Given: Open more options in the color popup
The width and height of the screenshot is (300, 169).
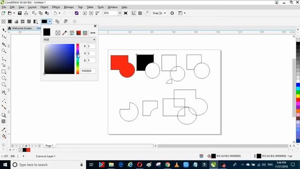Looking at the screenshot, I should click(93, 33).
